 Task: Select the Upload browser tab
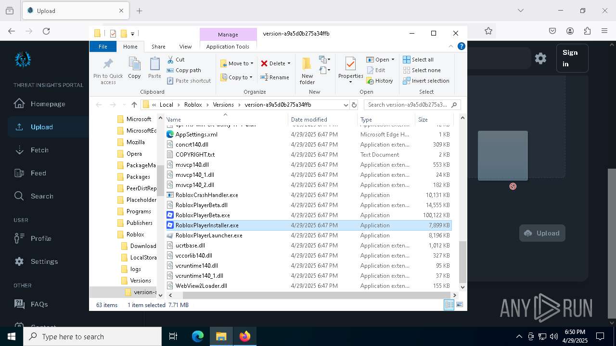tap(76, 11)
